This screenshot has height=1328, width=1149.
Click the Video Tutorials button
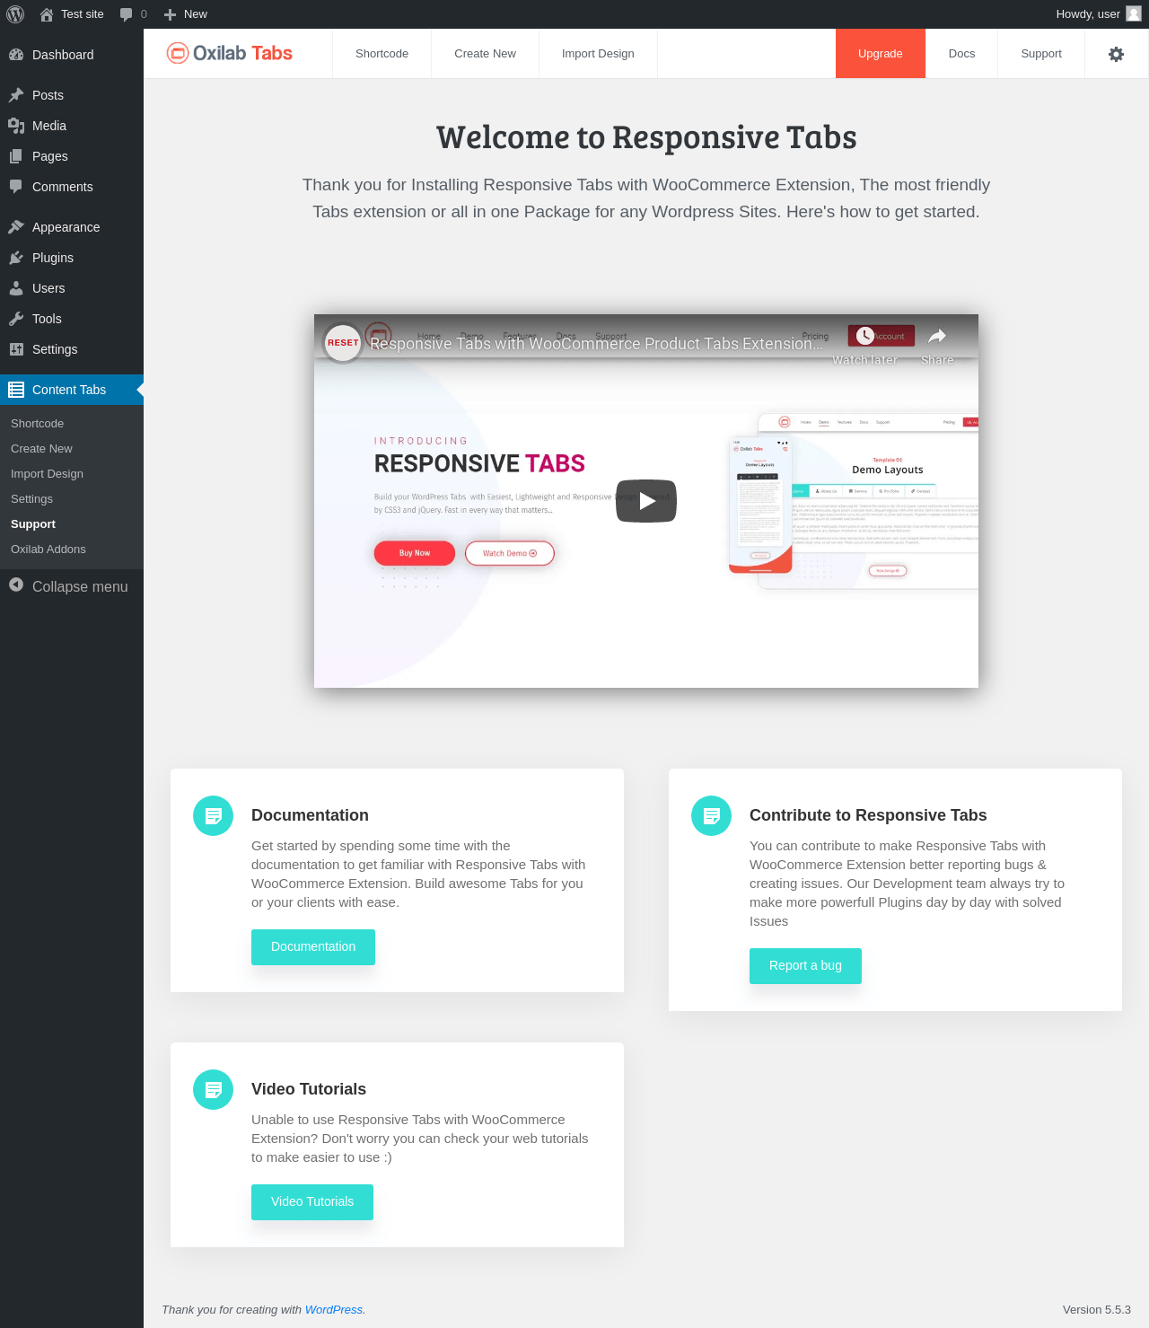(312, 1202)
